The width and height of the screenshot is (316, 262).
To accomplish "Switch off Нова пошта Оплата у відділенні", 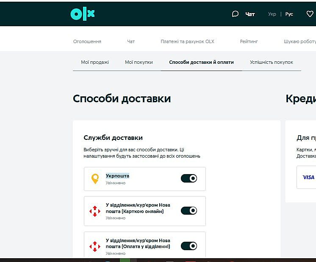I will [189, 246].
